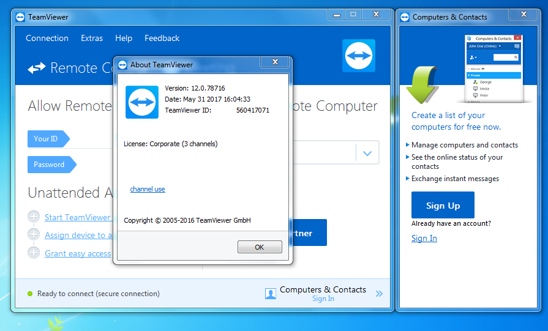Click the Computers & Contacts preview thumbnail

point(493,69)
